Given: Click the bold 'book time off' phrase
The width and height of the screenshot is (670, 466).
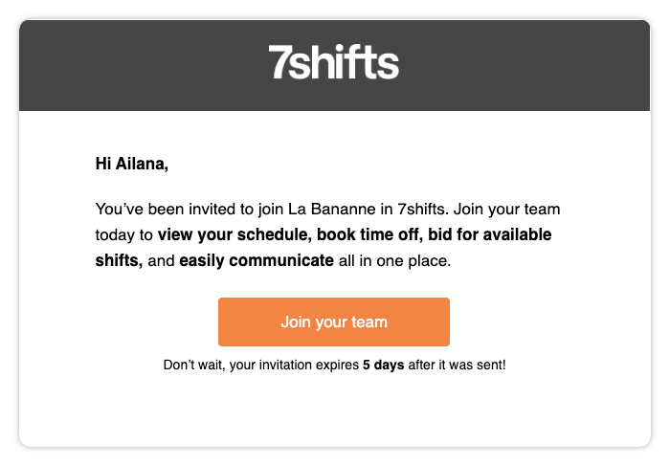Looking at the screenshot, I should (x=368, y=233).
